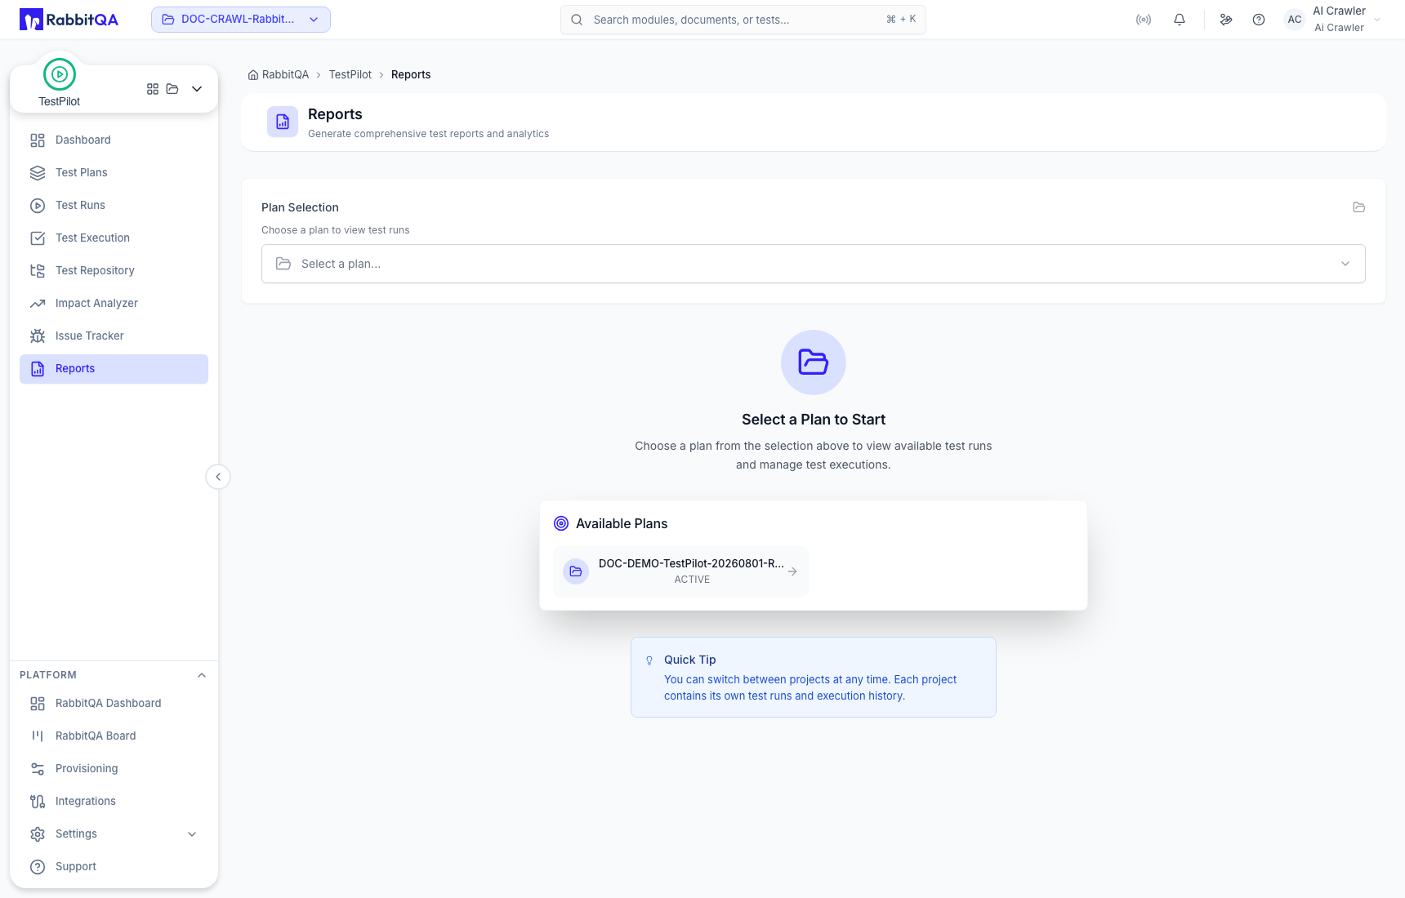Image resolution: width=1405 pixels, height=898 pixels.
Task: Open Settings in the platform menu
Action: pos(114,834)
